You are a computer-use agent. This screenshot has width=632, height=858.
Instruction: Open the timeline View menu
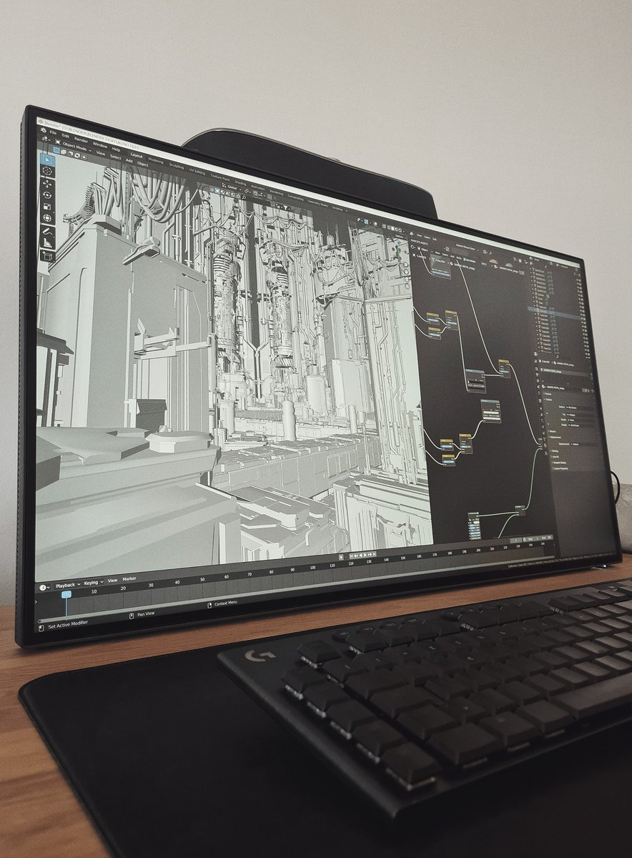[x=112, y=581]
